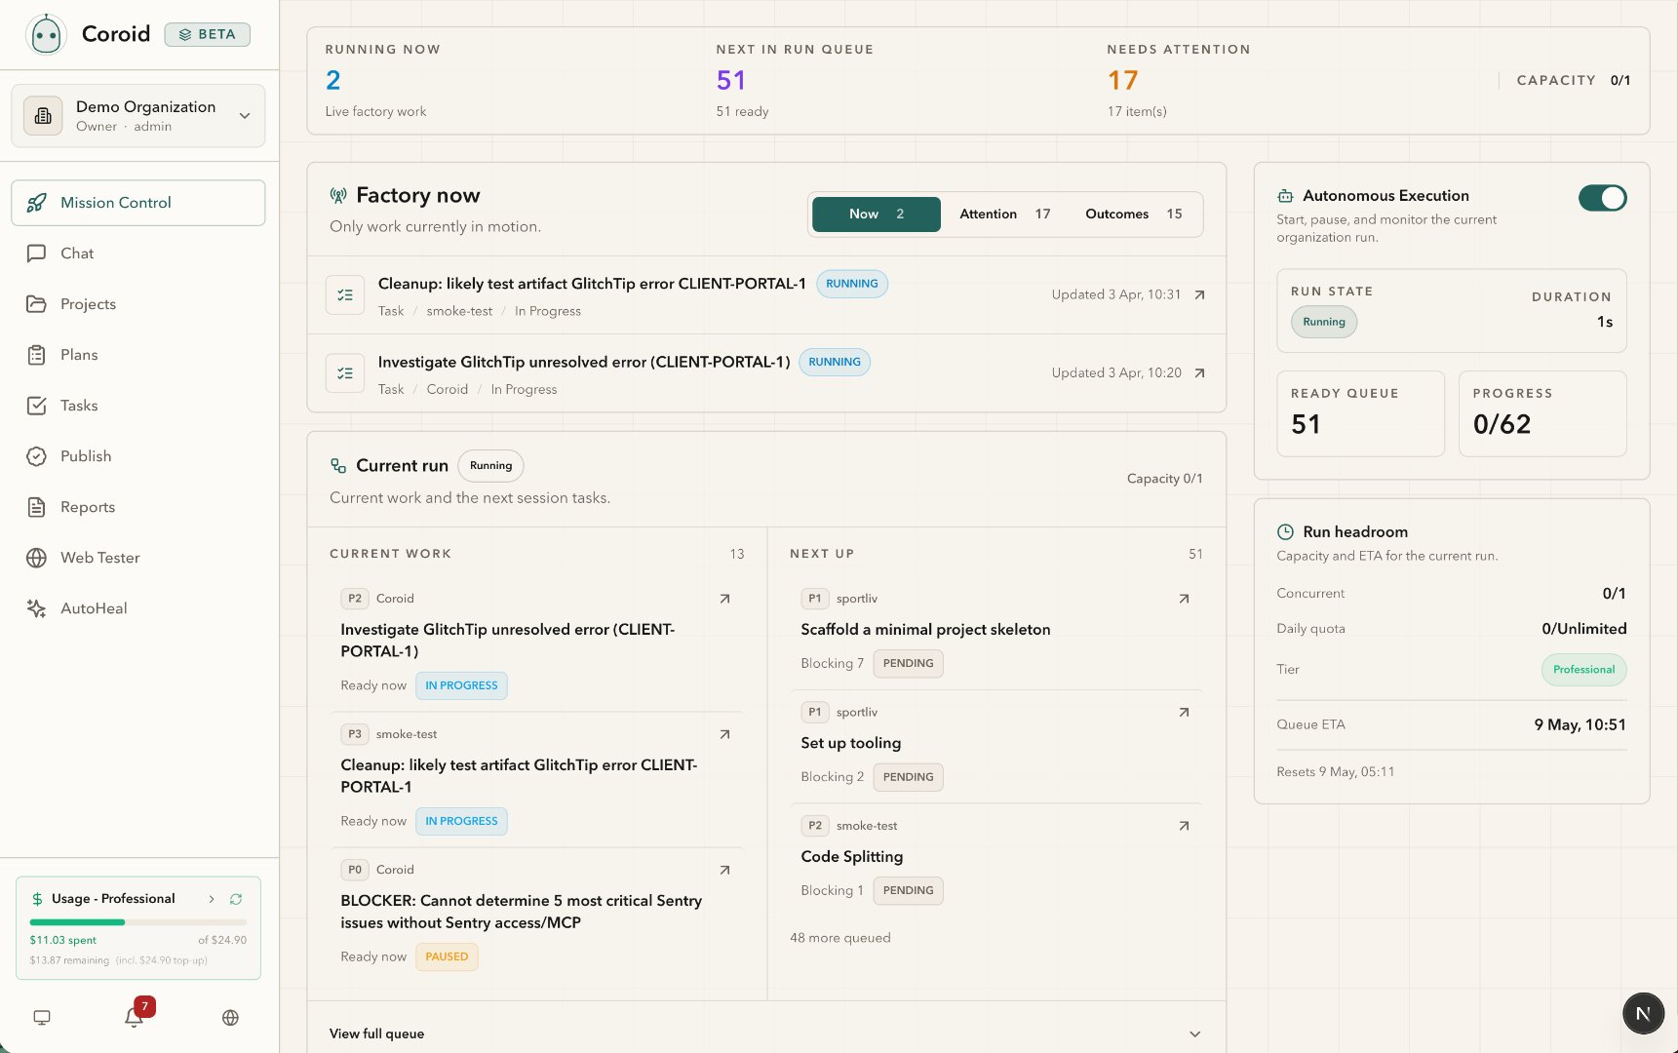
Task: Click the Ready Queue 51 card
Action: click(1360, 413)
